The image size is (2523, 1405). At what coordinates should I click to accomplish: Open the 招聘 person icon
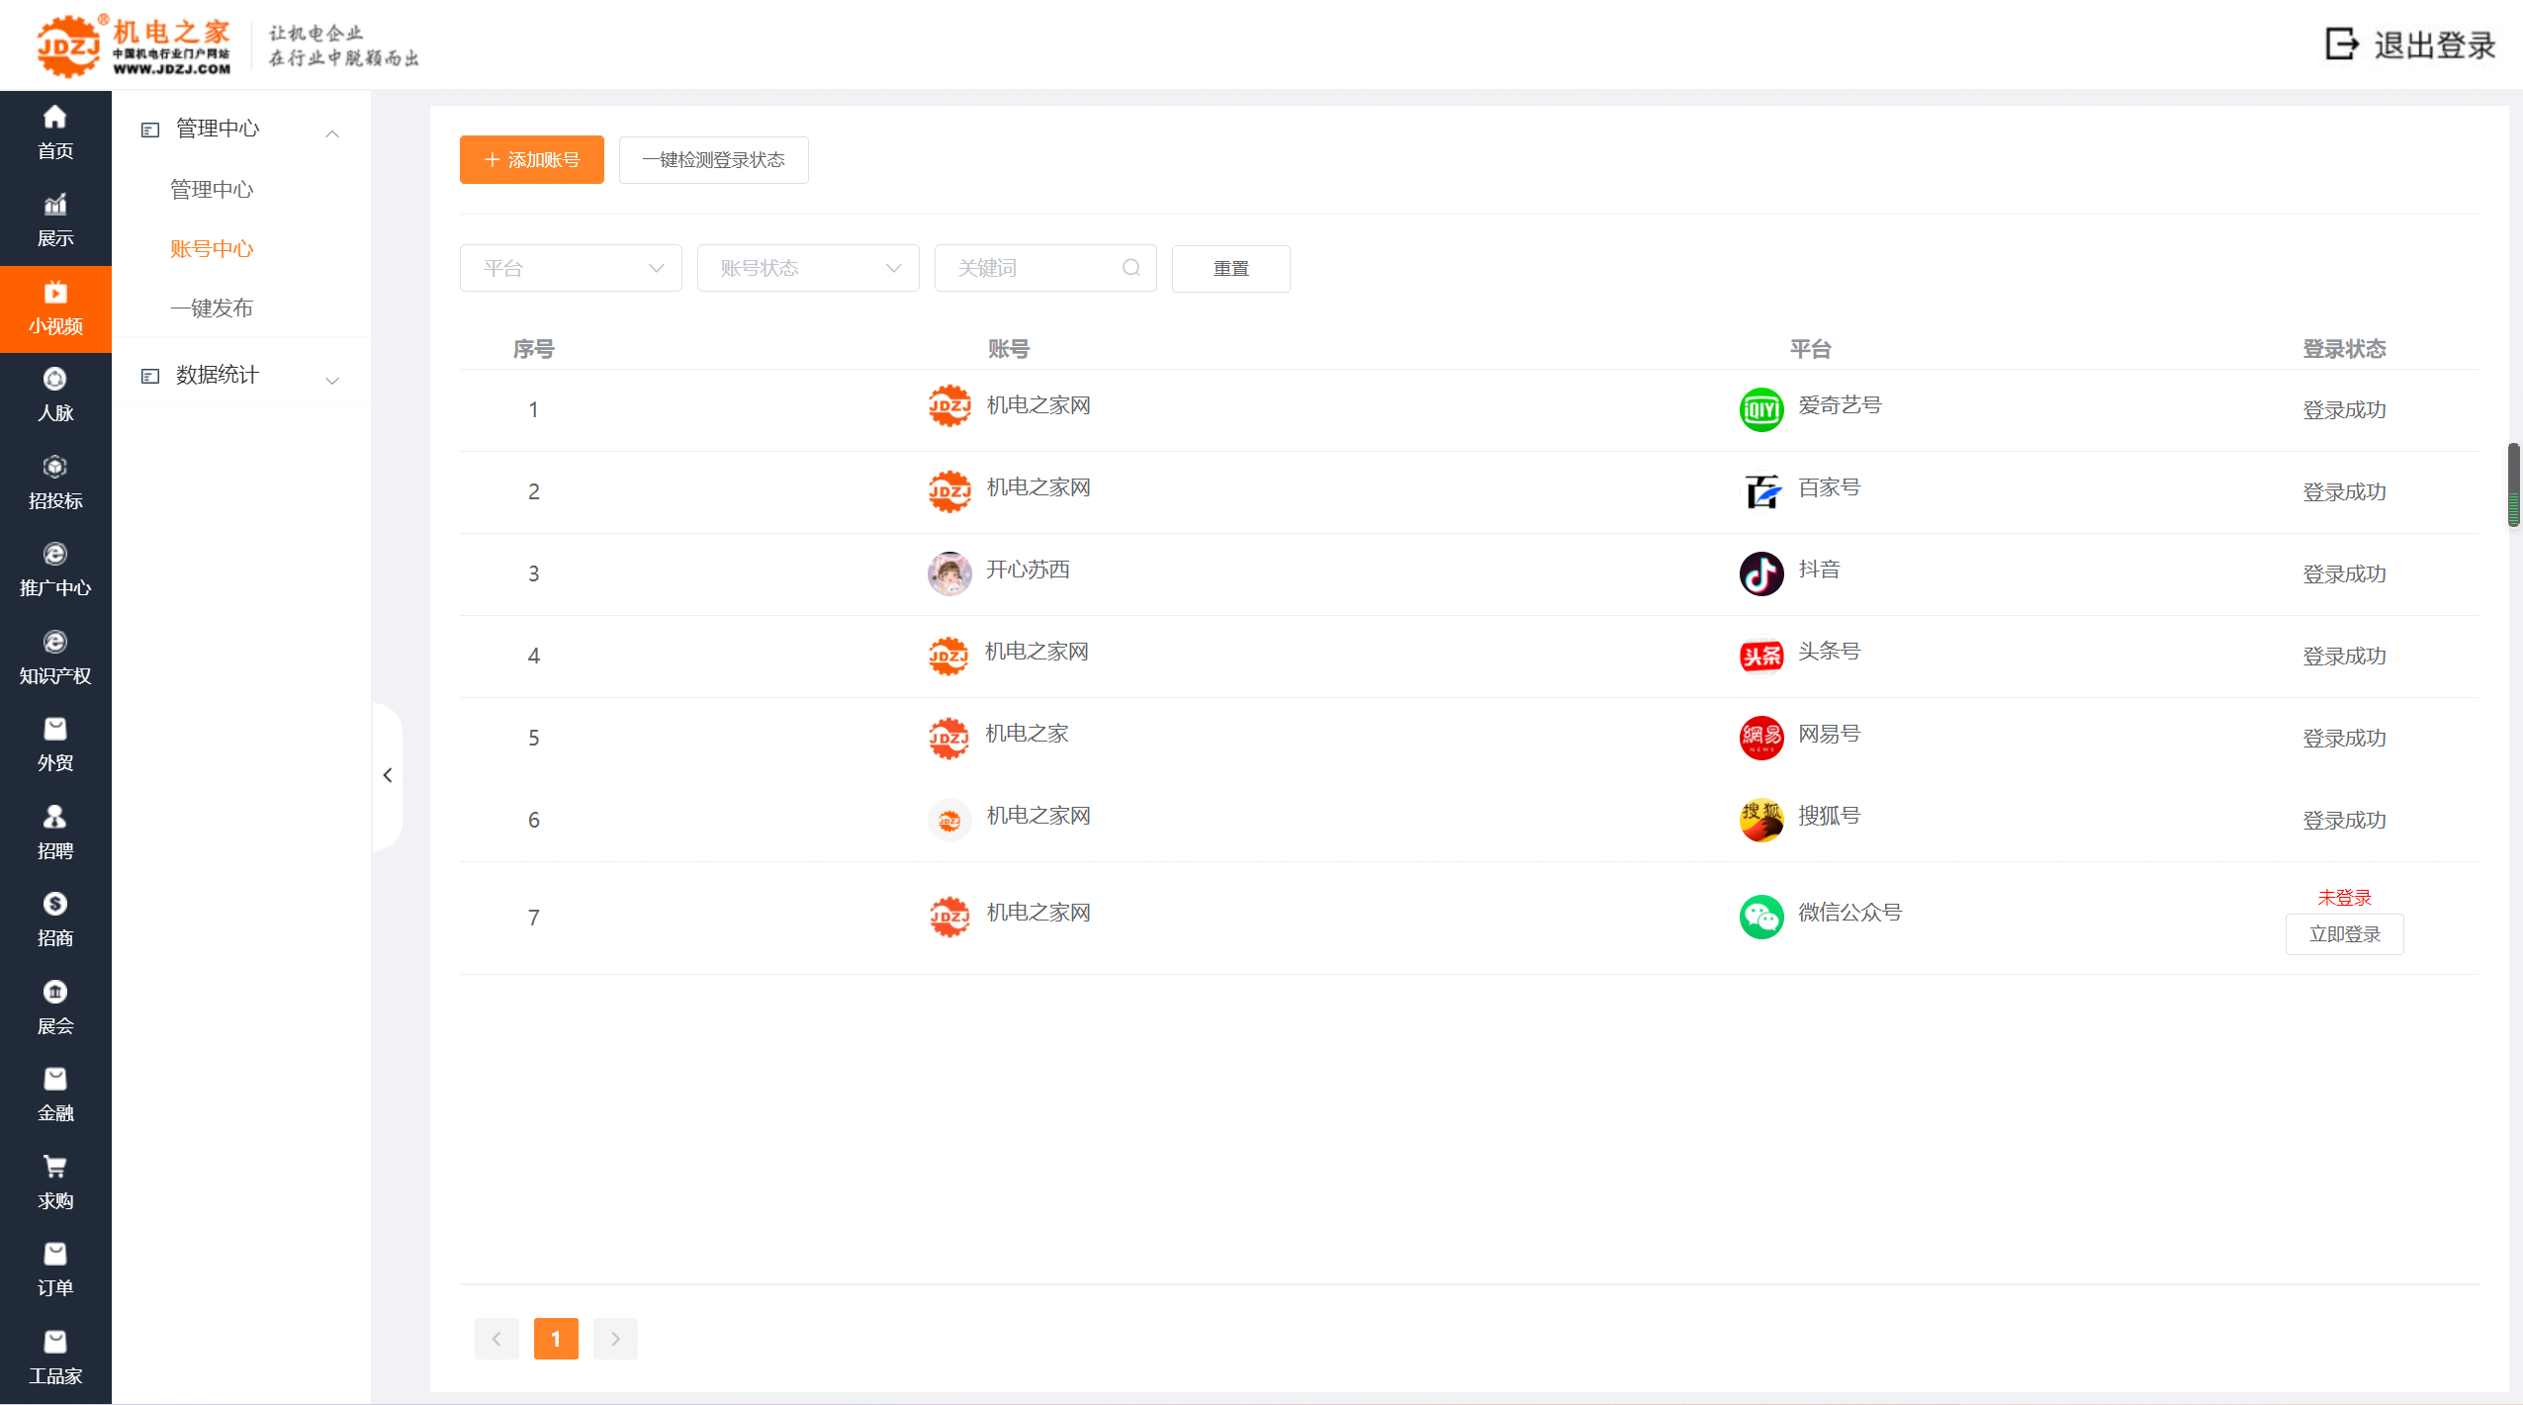tap(55, 817)
